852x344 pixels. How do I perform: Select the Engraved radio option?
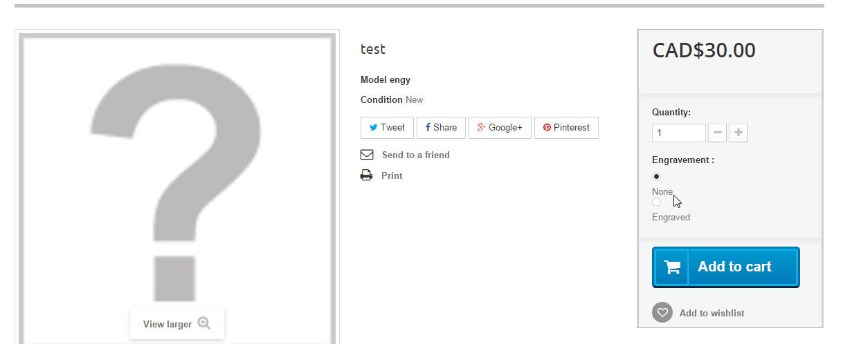click(x=657, y=202)
